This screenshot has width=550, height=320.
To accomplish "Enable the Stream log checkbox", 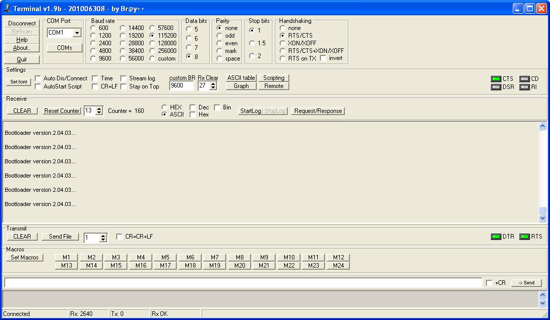I will point(124,78).
